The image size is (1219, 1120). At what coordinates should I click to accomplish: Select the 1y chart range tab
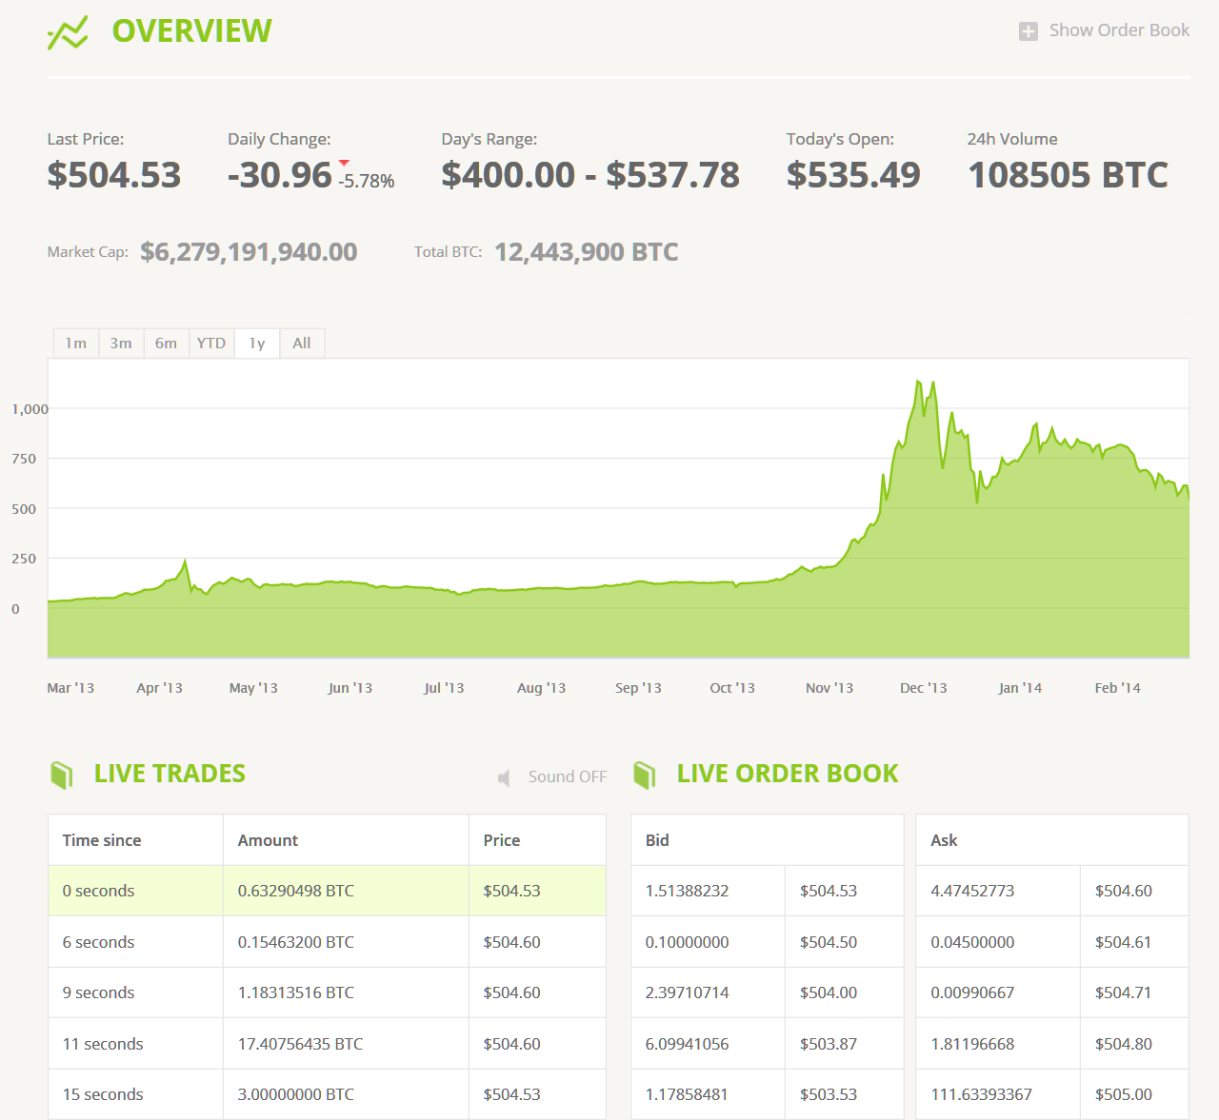(257, 344)
